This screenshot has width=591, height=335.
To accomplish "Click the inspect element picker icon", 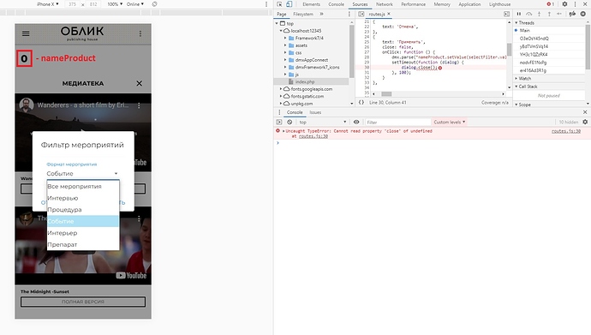I will pyautogui.click(x=279, y=4).
